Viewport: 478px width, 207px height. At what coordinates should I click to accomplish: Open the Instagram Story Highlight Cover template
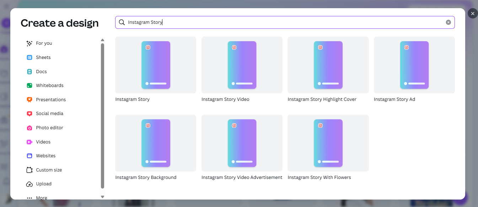click(x=328, y=65)
